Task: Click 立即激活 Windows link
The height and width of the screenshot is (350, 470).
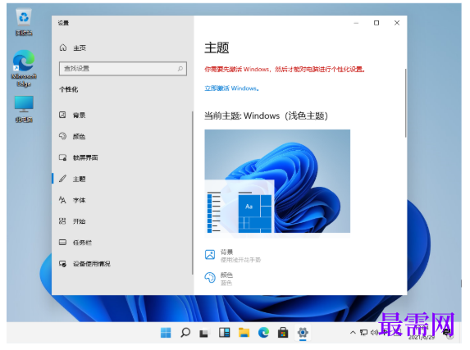Action: 231,89
